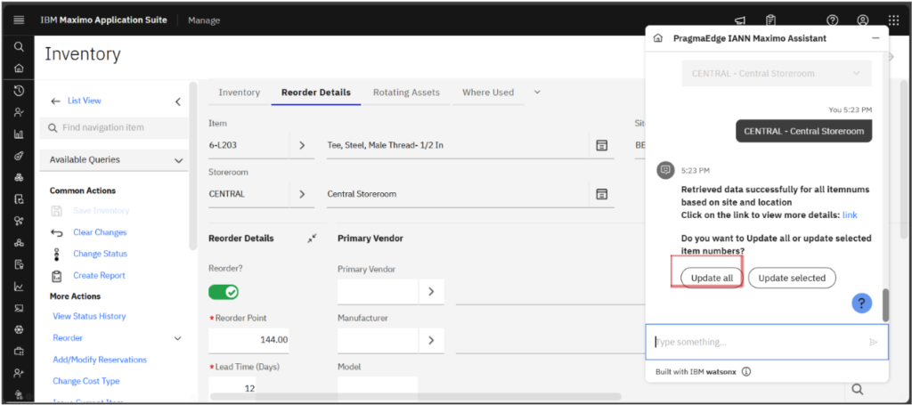Screen dimensions: 912x405
Task: Open the Where Used tab
Action: point(488,93)
